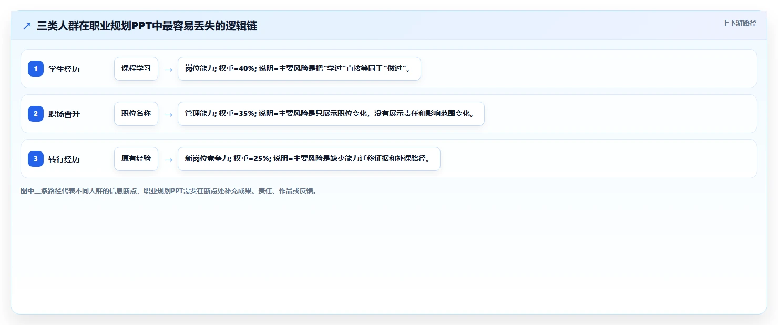Click the 岗位能力 权重=40% target box

point(299,69)
